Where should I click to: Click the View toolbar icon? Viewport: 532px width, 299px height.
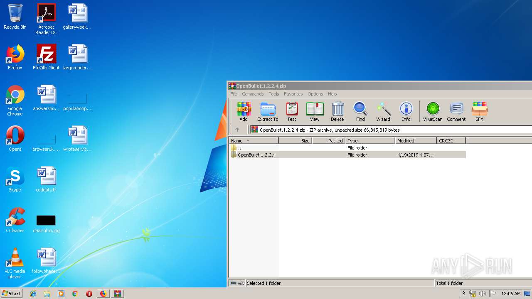tap(315, 112)
